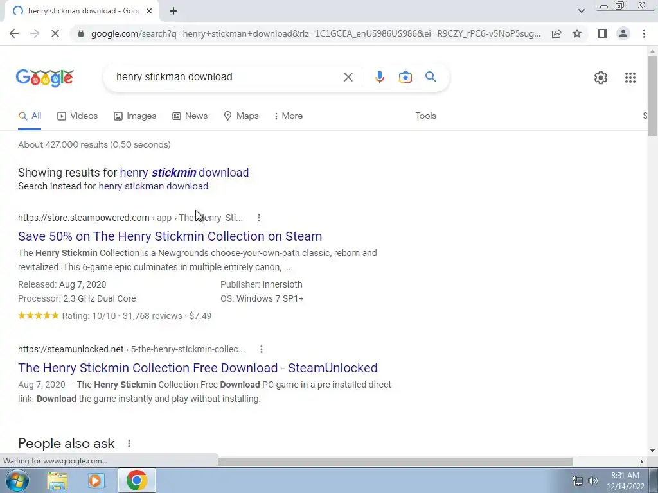Switch to the Videos tab
Screen dimensions: 658x493
77,116
